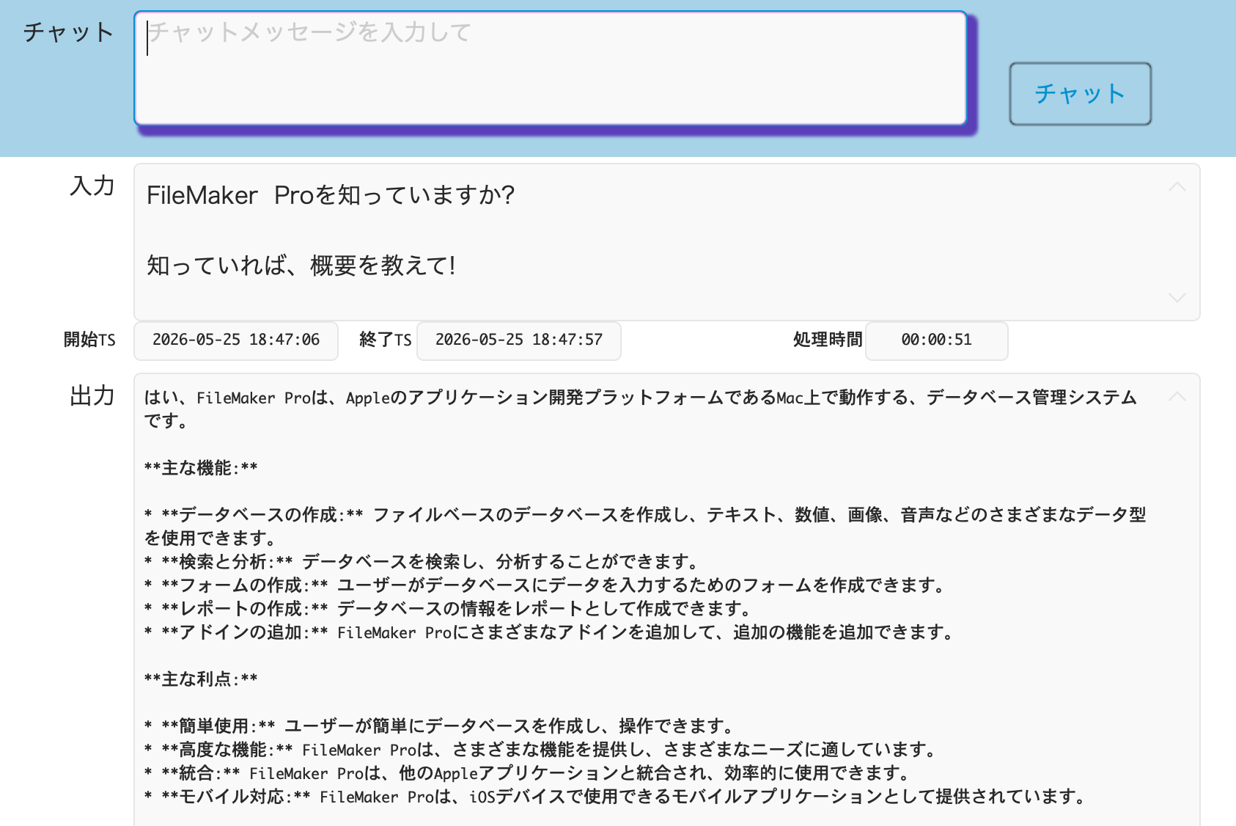Click the output's first line starting 'はい、FileMaker Pro'
Viewport: 1236px width, 826px height.
click(640, 398)
